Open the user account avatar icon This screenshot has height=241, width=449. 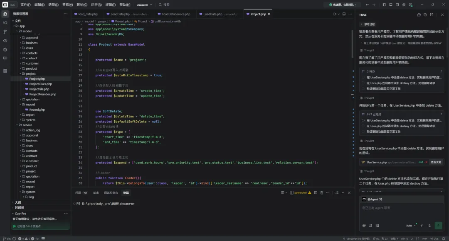(x=411, y=5)
